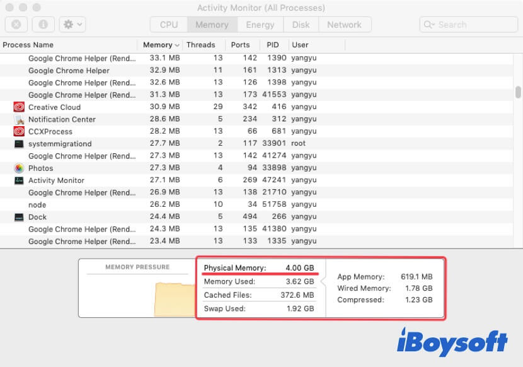This screenshot has width=523, height=367.
Task: Click the Photos app icon
Action: coord(19,168)
